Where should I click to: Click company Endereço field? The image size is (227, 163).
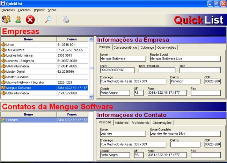click(x=133, y=81)
